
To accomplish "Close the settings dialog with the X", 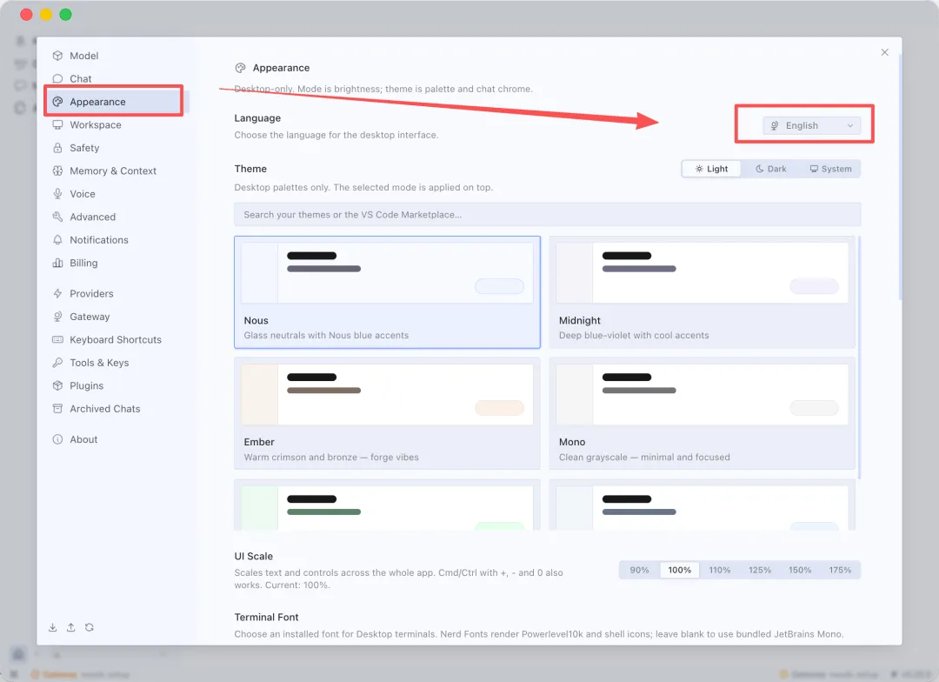I will pyautogui.click(x=884, y=52).
